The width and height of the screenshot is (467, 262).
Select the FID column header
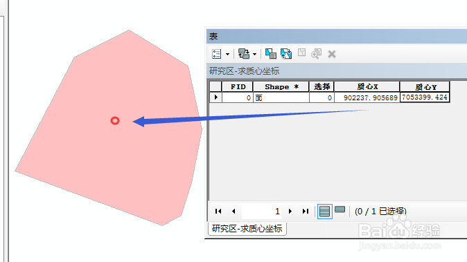pos(238,86)
